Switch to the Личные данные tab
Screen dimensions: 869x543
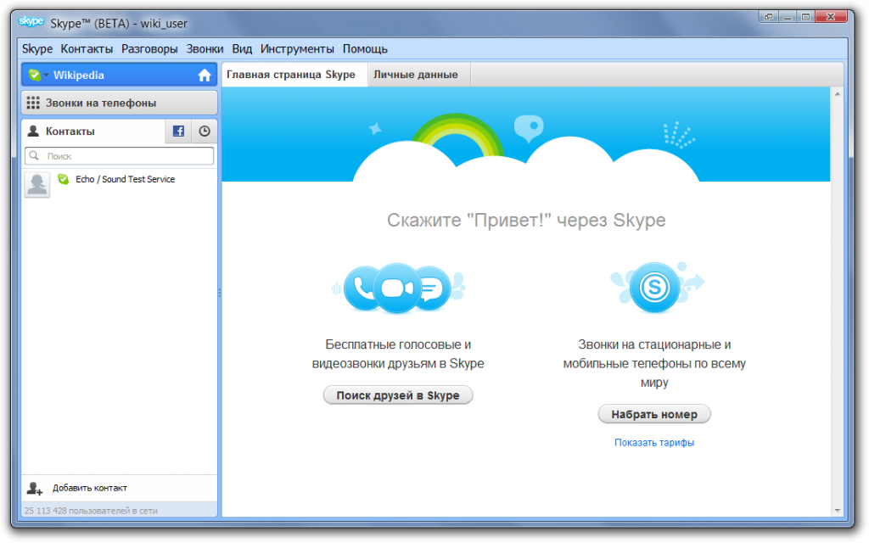click(x=416, y=75)
